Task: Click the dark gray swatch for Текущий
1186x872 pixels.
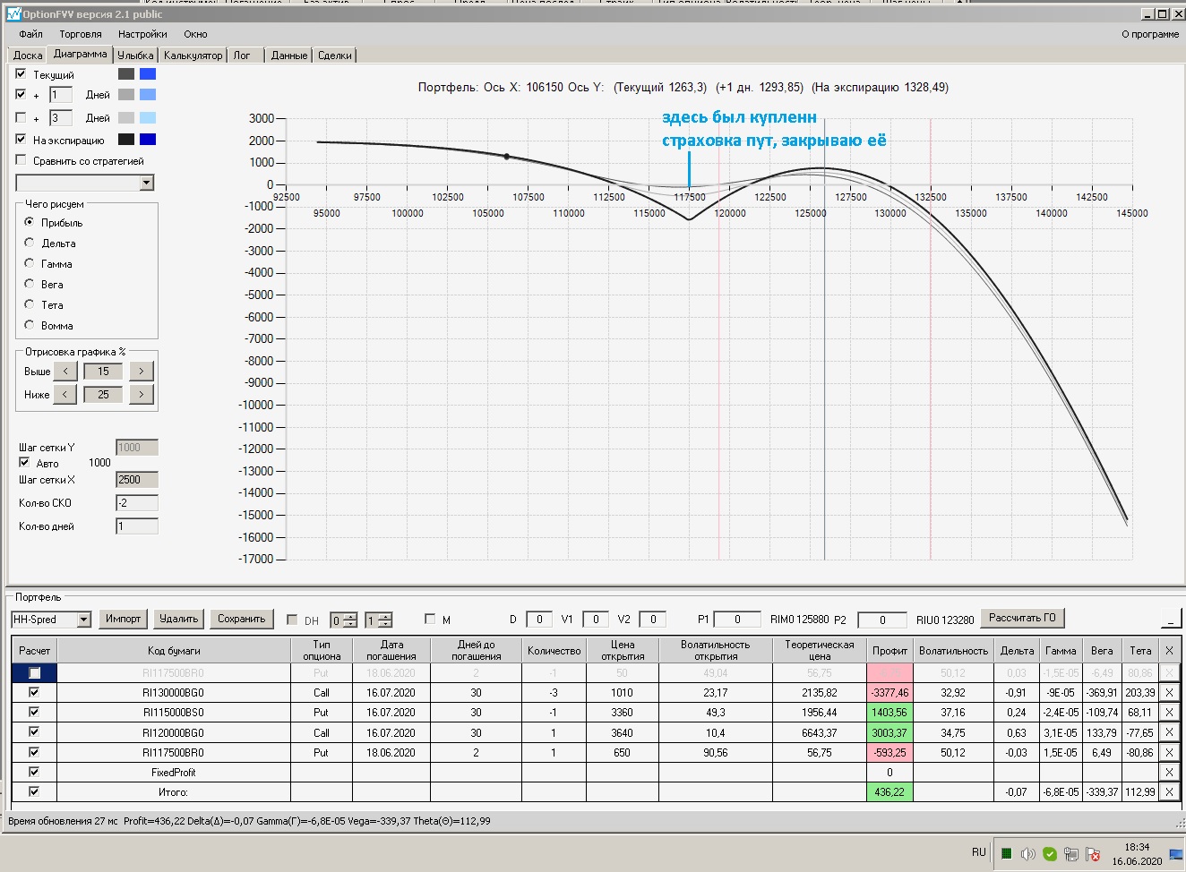Action: coord(126,73)
